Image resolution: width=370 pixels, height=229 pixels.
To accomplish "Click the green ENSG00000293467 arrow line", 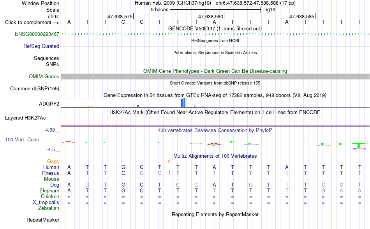I will (x=215, y=34).
